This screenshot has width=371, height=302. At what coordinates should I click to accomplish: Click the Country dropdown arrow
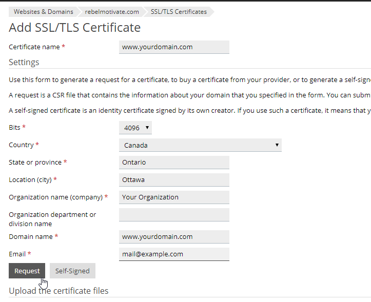(x=277, y=145)
